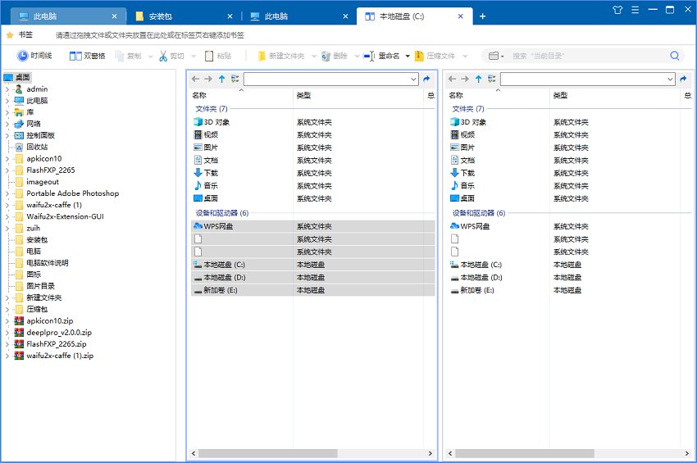The width and height of the screenshot is (697, 463).
Task: Open the left pane address dropdown
Action: tap(413, 79)
